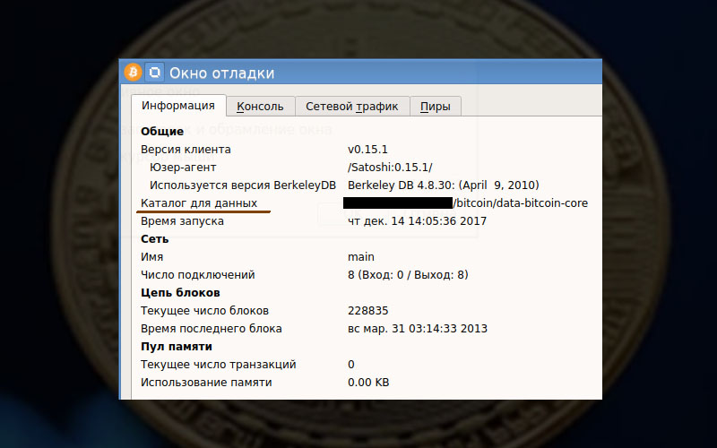Switch to the Пиры tab

coord(436,106)
